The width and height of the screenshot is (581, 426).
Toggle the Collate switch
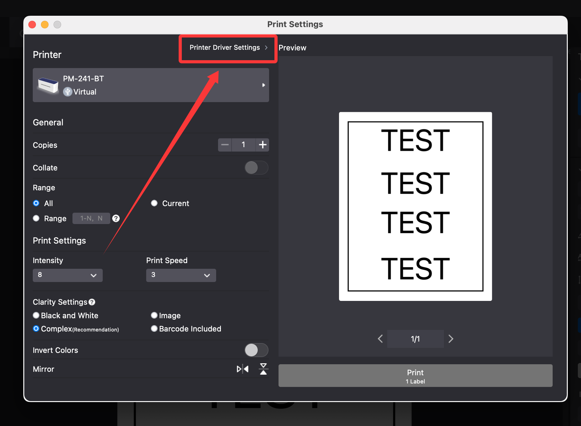[x=256, y=168]
